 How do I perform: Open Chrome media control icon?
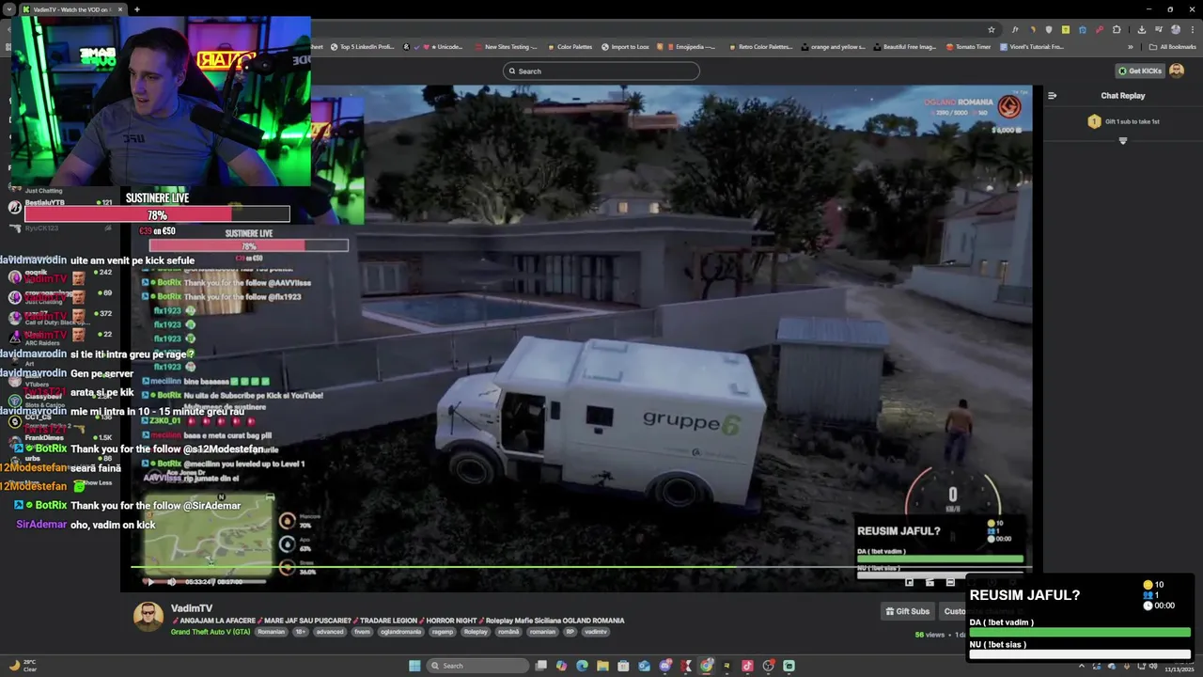pyautogui.click(x=1159, y=30)
